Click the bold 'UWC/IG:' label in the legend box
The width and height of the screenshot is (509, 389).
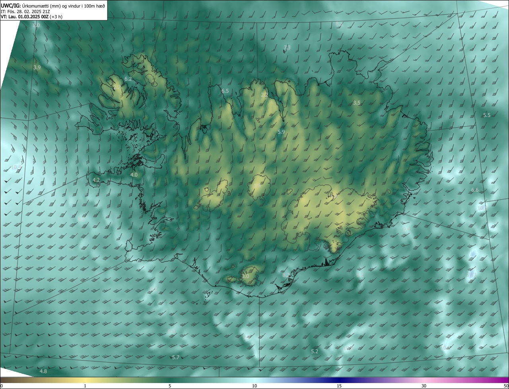click(11, 6)
